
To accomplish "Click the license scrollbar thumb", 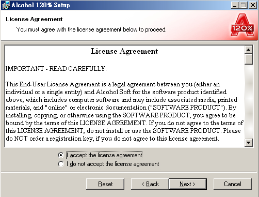I will [x=248, y=59].
